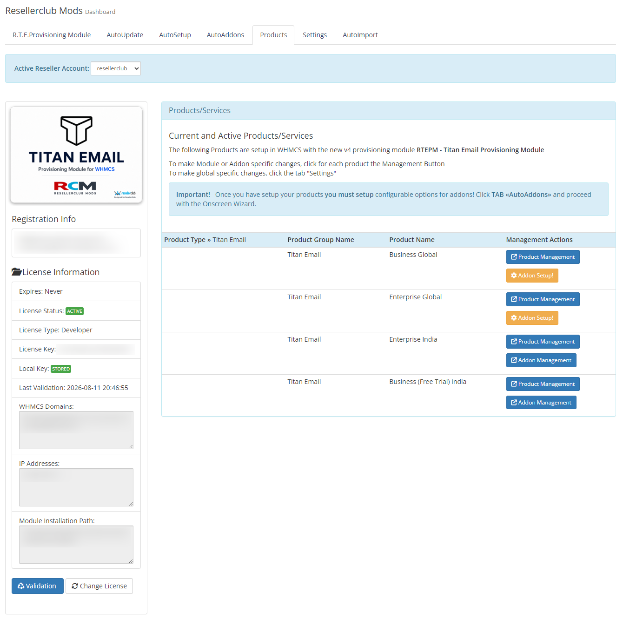Go to the AutoSetup tab
Viewport: 623px width, 620px height.
(175, 35)
